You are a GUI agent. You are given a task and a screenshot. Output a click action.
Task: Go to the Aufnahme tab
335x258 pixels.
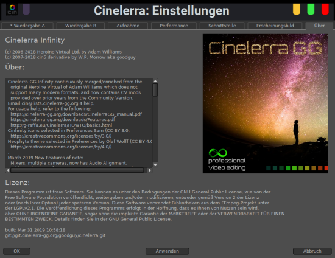[x=128, y=26]
